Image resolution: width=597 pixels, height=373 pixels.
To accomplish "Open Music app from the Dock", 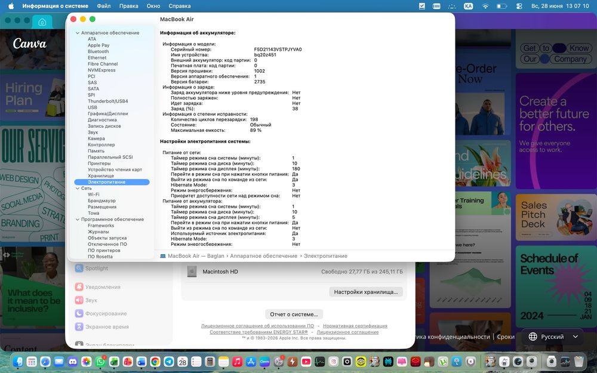I will coord(237,361).
